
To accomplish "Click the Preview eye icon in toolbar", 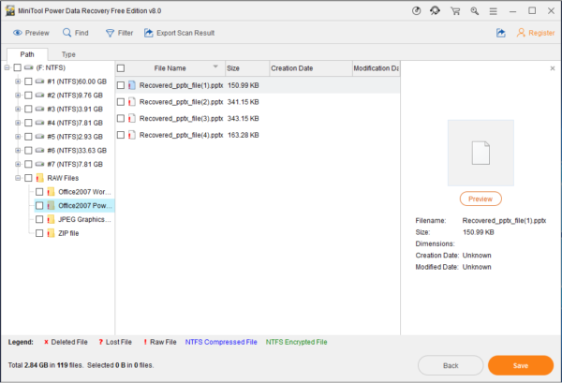I will (x=18, y=33).
